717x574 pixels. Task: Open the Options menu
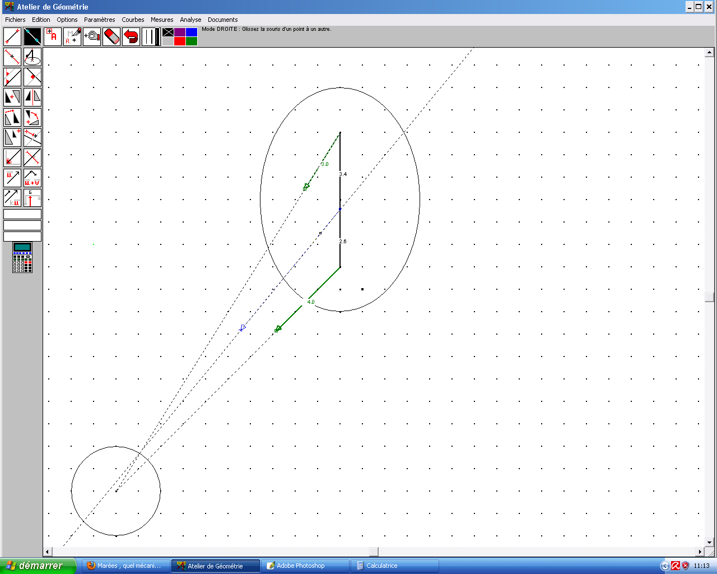click(67, 20)
